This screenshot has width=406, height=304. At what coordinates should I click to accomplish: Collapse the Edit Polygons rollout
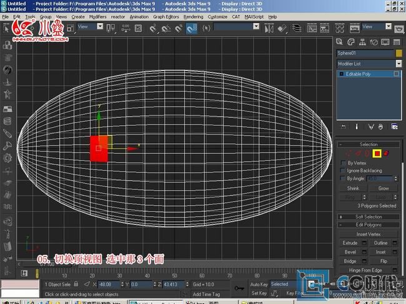point(369,225)
